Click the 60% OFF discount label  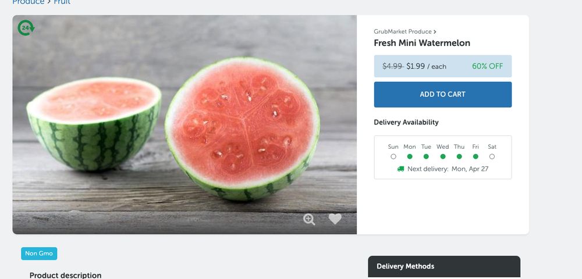click(x=487, y=66)
